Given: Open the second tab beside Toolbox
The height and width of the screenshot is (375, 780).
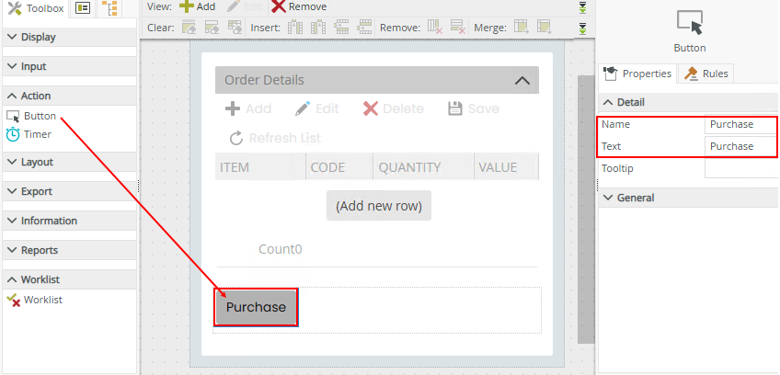Looking at the screenshot, I should 83,8.
